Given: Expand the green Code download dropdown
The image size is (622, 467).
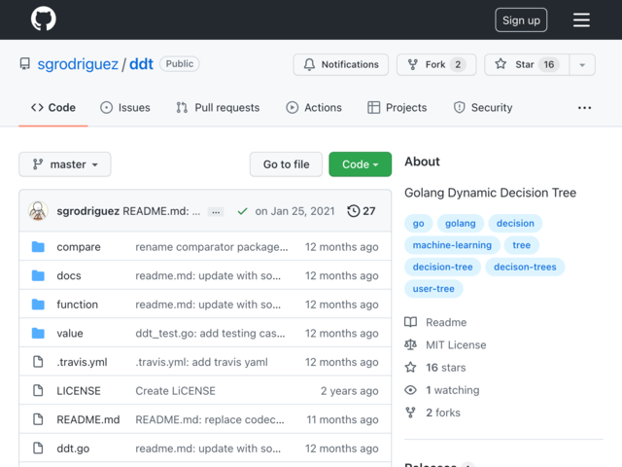Looking at the screenshot, I should 361,164.
